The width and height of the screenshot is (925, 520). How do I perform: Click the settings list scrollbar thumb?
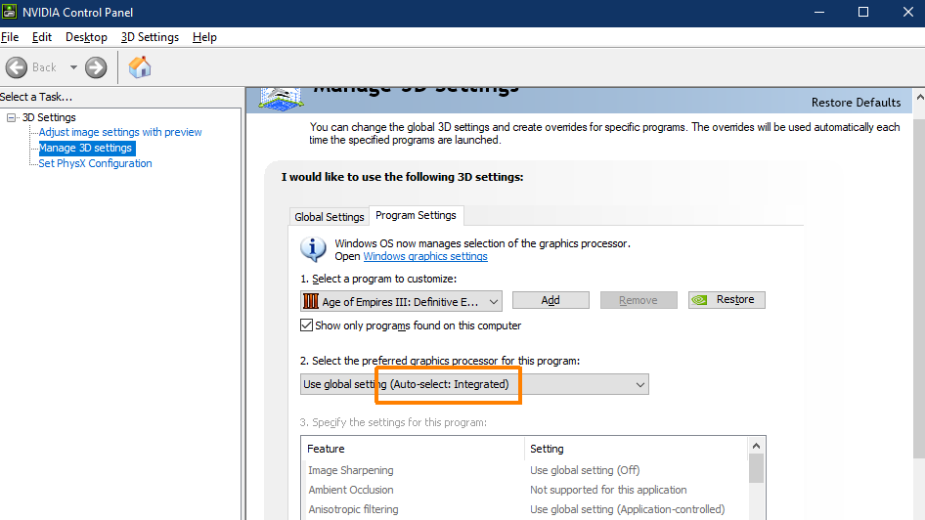tap(756, 469)
